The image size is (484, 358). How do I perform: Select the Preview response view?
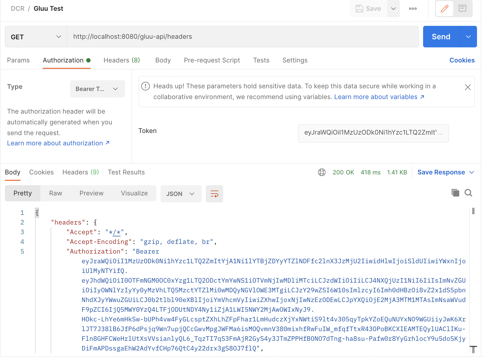pos(91,193)
